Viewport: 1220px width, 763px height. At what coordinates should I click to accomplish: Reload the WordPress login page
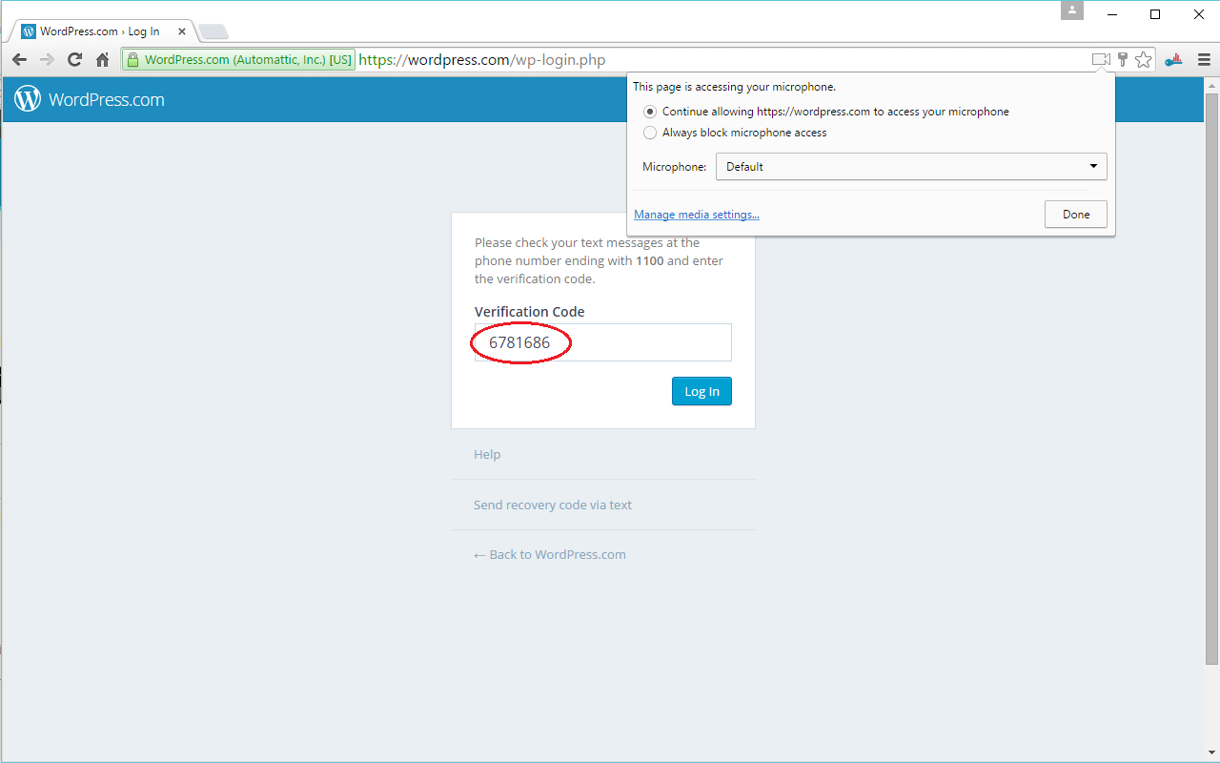[x=74, y=60]
